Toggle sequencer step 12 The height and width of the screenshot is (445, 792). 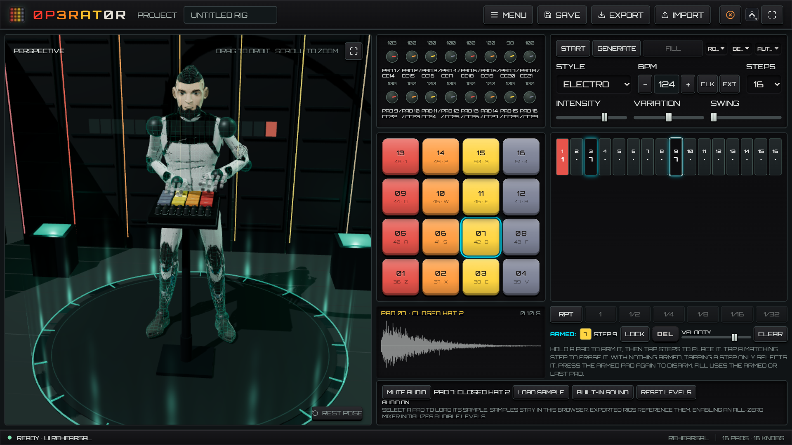(x=719, y=157)
